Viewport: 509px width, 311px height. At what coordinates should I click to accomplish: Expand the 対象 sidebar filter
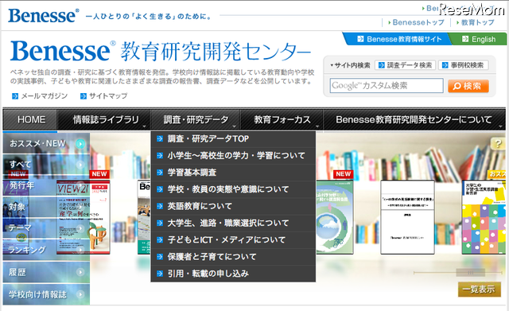[46, 207]
